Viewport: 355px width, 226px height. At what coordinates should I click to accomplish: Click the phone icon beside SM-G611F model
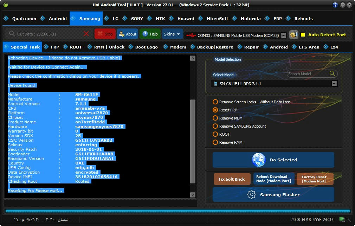pos(215,84)
